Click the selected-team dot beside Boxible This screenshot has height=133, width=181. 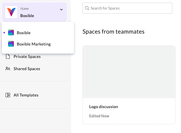coord(4,33)
